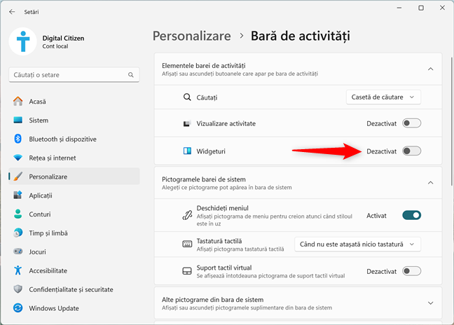Click the Vizualizare activitate icon
Viewport: 454px width, 325px height.
point(187,123)
